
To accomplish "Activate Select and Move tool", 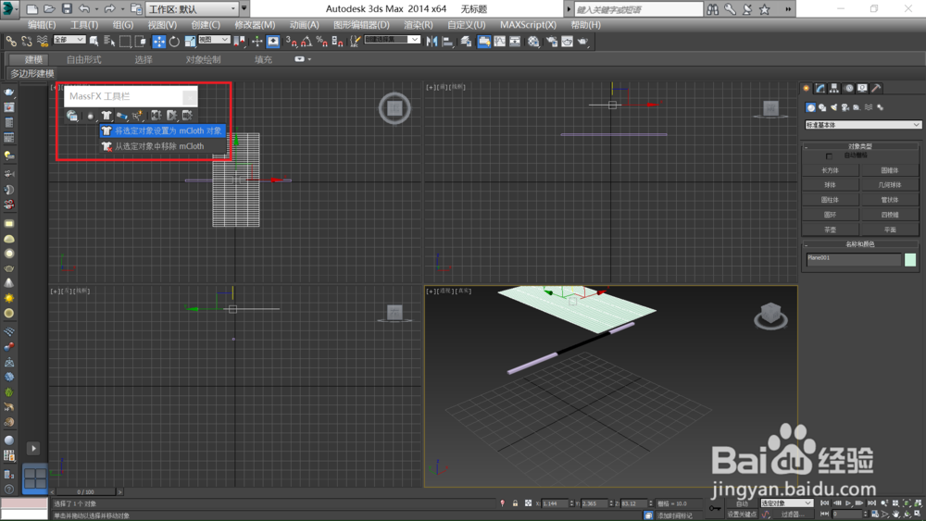I will coord(159,42).
